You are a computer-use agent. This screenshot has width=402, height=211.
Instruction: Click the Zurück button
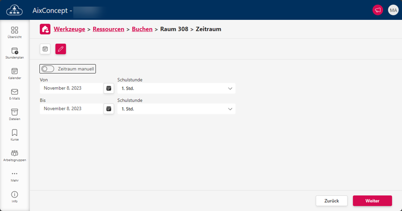(331, 201)
